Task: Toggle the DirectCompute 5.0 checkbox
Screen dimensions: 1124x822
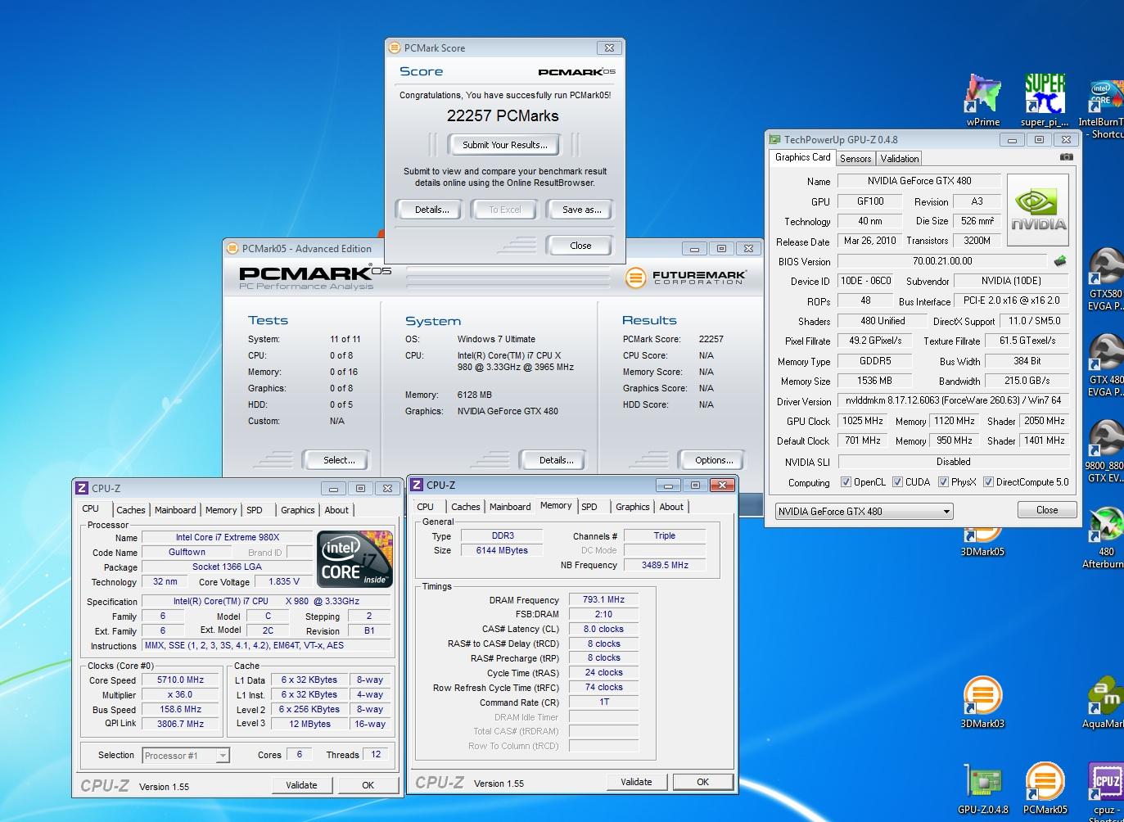Action: tap(989, 482)
